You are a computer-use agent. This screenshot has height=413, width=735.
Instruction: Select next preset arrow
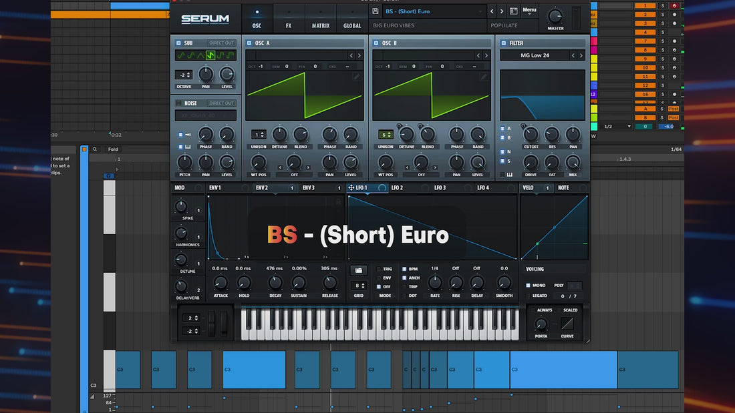502,11
